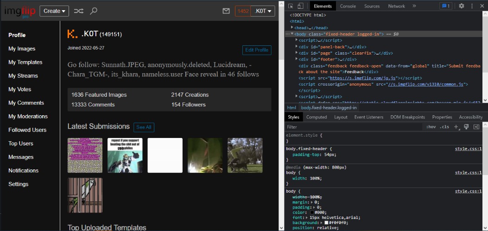Toggle the computed styles sidebar icon
This screenshot has height=231, width=488.
(x=476, y=127)
